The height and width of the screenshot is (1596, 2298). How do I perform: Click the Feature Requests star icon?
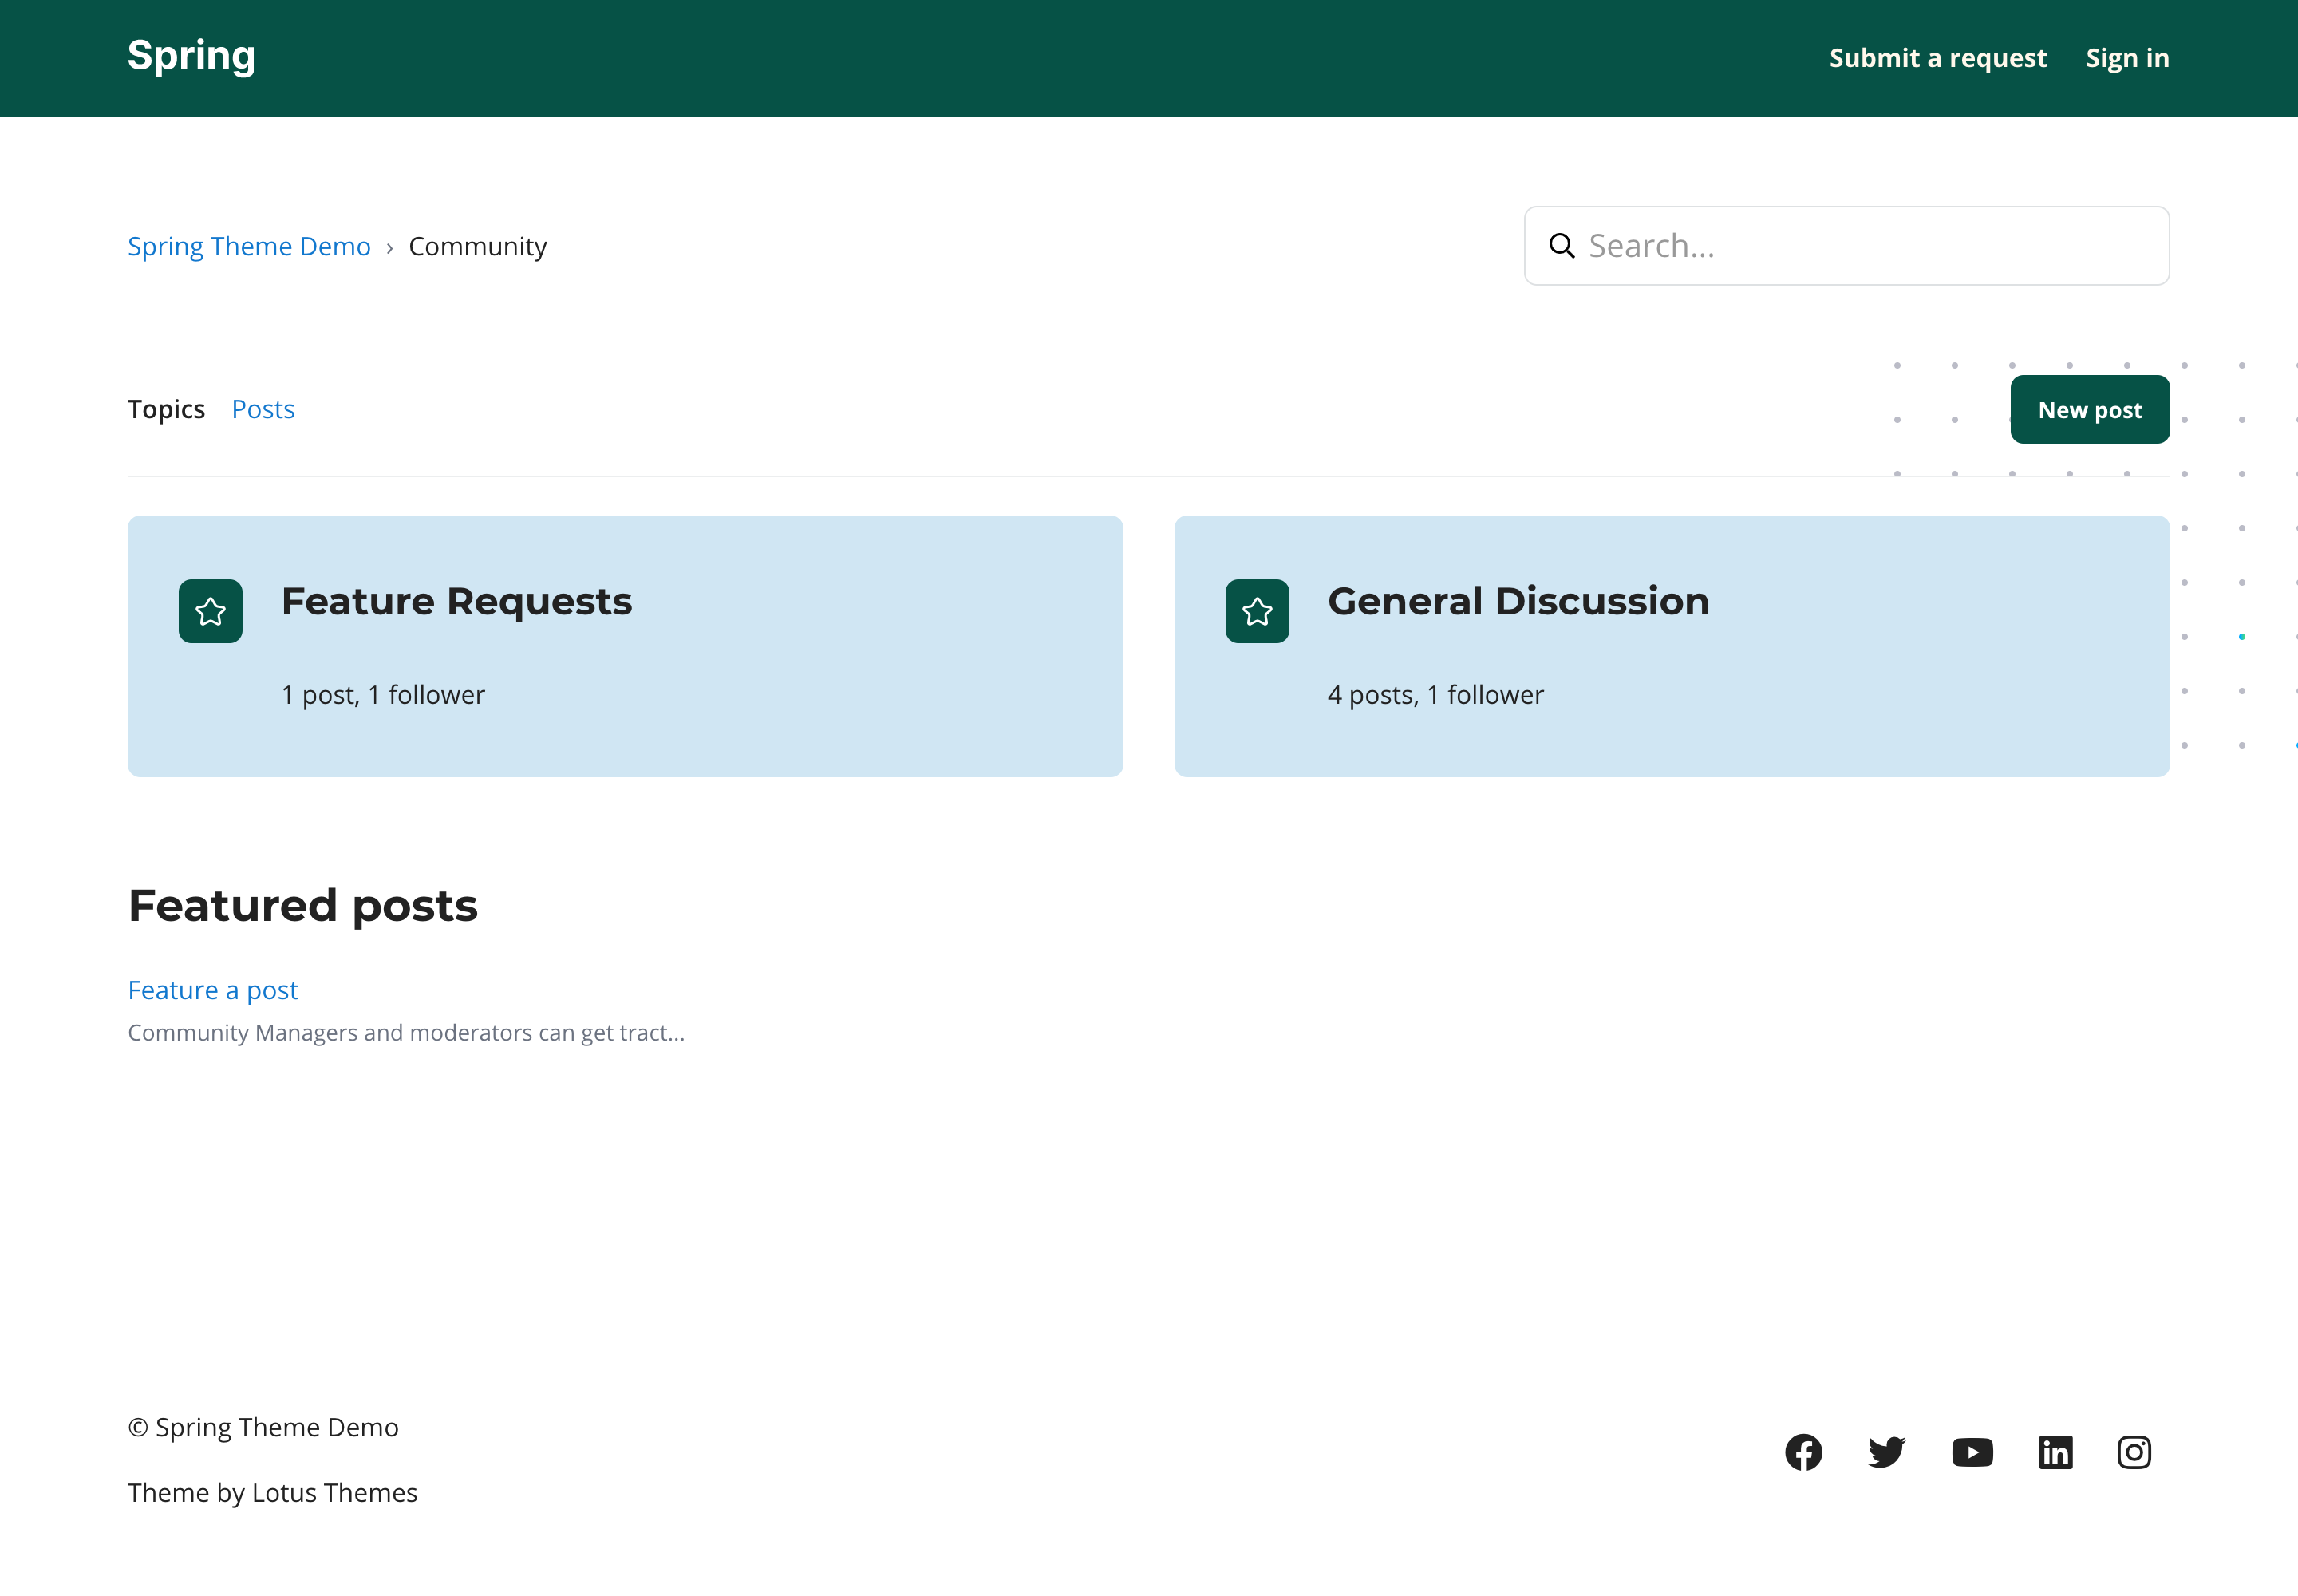pos(210,611)
